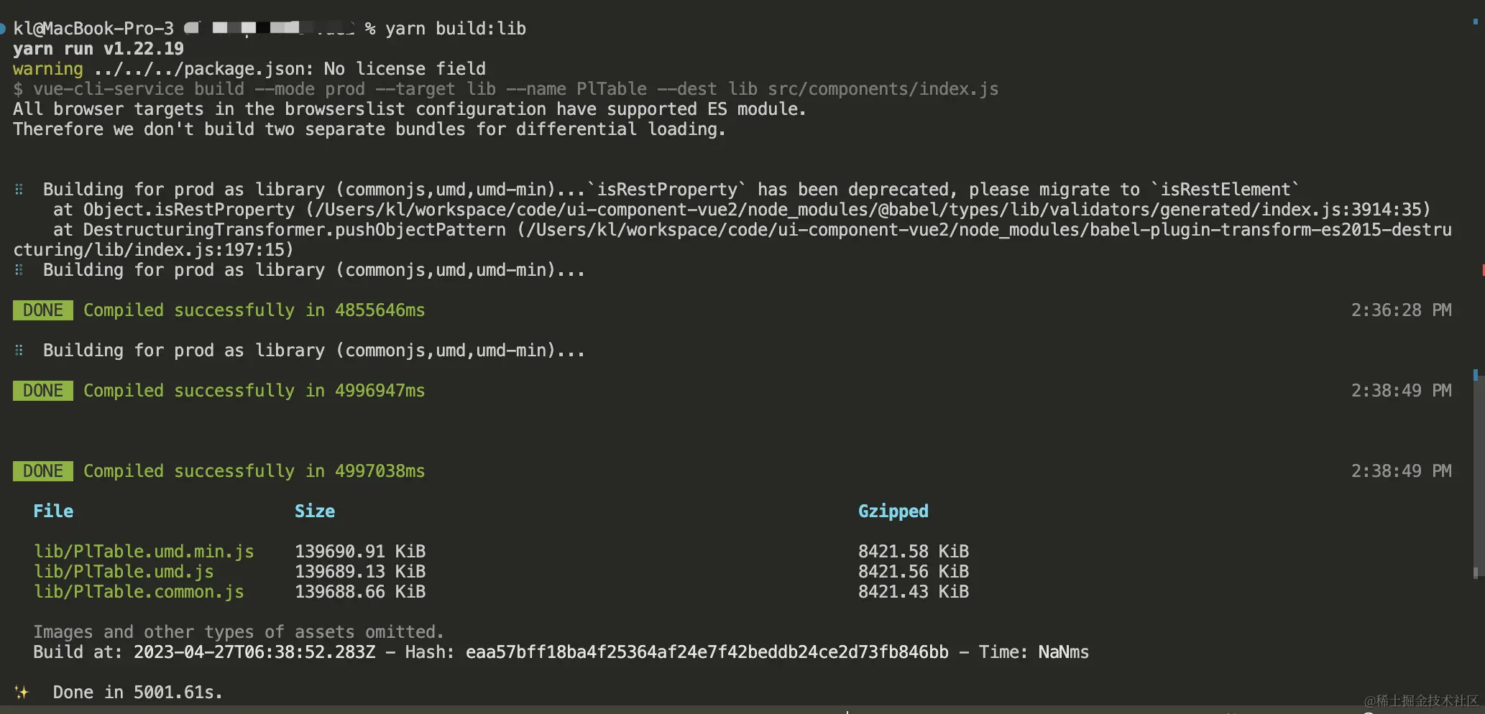This screenshot has height=714, width=1485.
Task: Click the 'yarn build:lib' command text
Action: coord(456,29)
